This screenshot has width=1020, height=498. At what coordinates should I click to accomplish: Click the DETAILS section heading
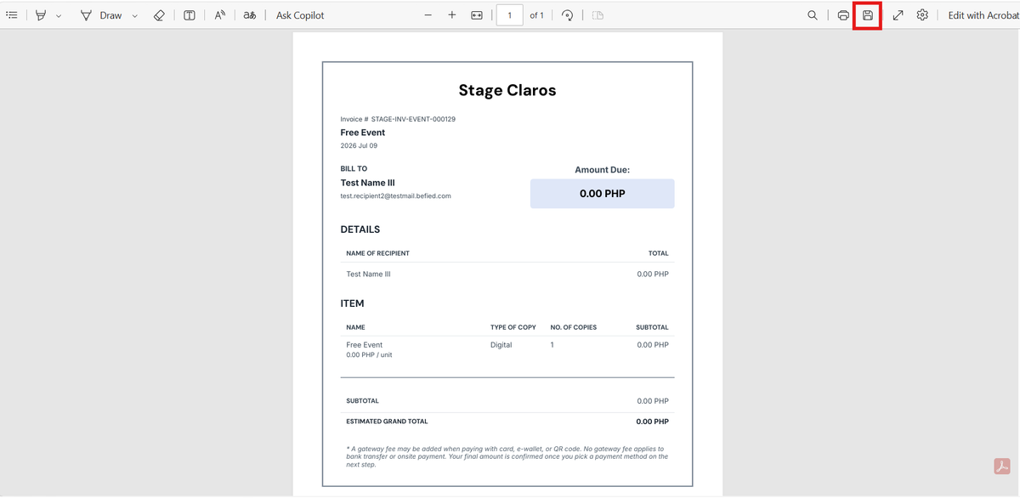360,229
